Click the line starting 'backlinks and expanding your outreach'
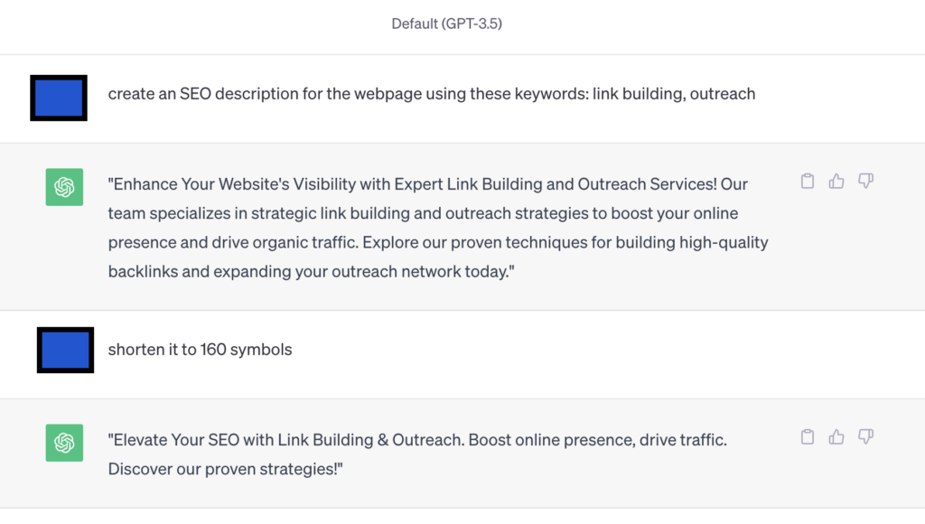The image size is (925, 524). (311, 271)
